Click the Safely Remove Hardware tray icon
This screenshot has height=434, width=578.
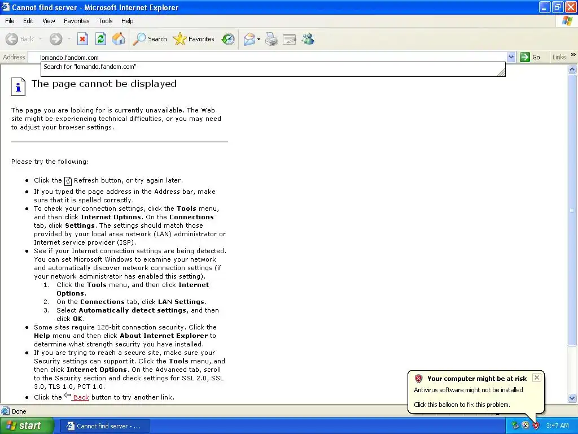coord(515,426)
